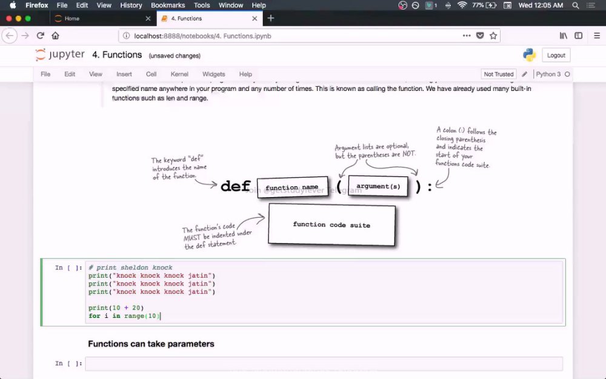
Task: Click Not Trusted notebook button
Action: 499,74
